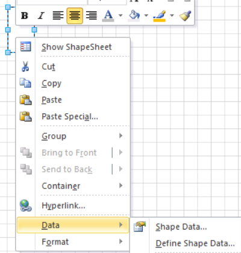Open fill color dropdown arrow
Viewport: 241px width, 253px height.
(x=146, y=16)
